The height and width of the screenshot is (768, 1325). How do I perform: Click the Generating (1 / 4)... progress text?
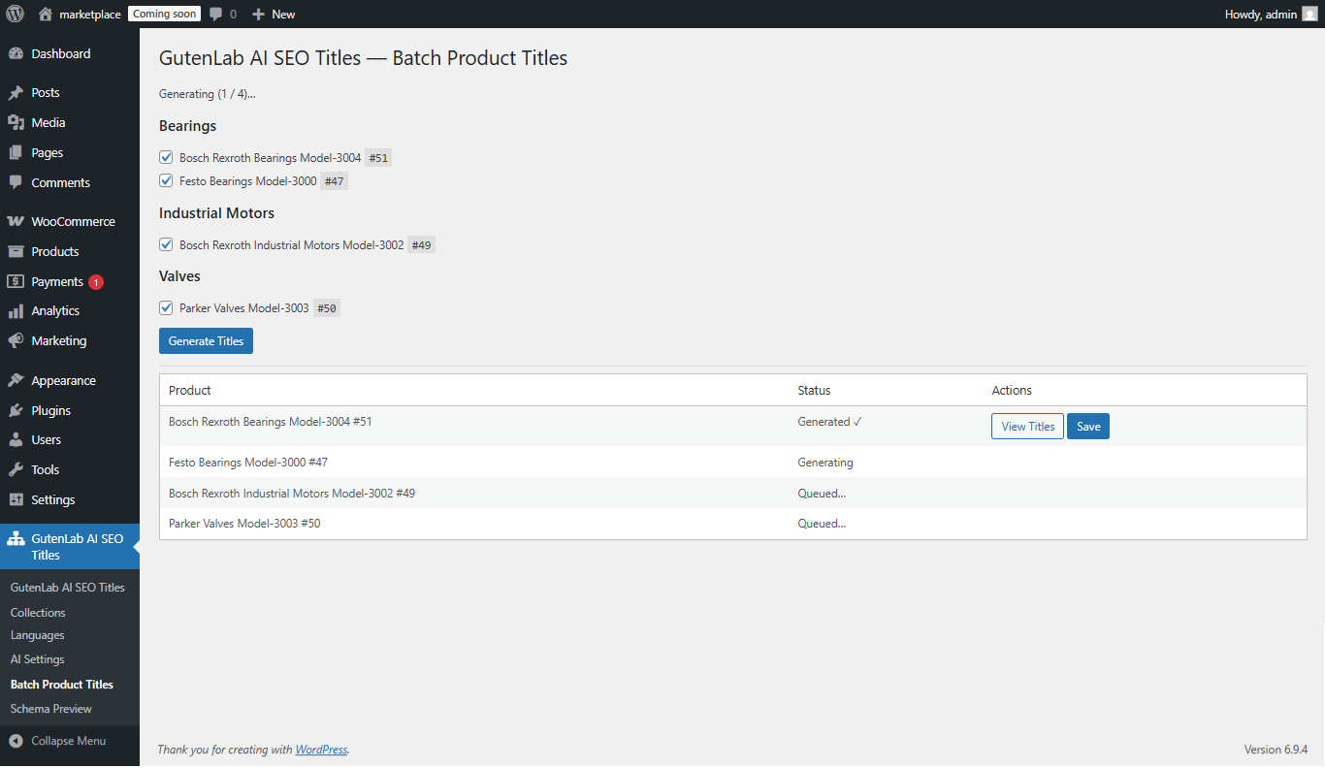[208, 94]
